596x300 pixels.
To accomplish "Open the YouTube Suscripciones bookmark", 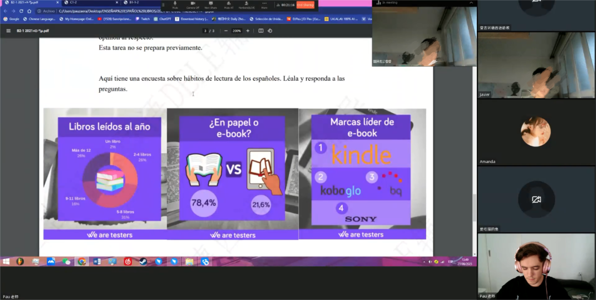I will click(114, 19).
